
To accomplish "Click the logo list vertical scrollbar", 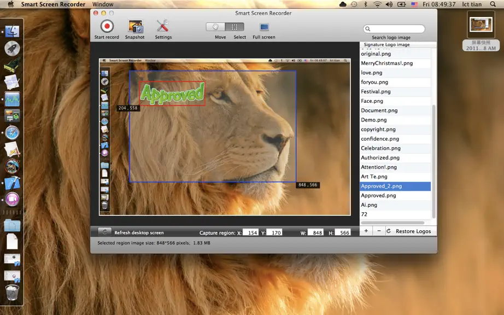I will click(x=433, y=161).
